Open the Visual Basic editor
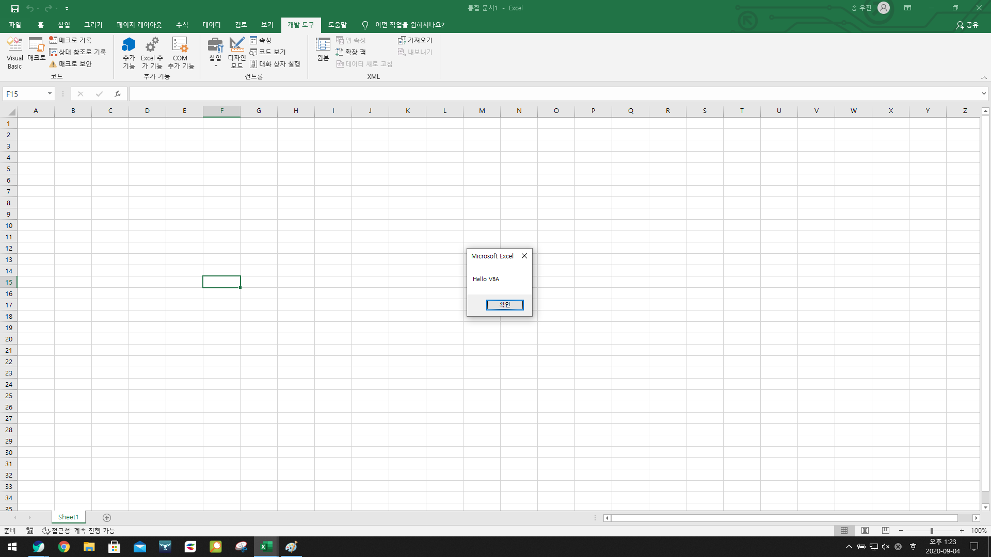Image resolution: width=991 pixels, height=557 pixels. (x=14, y=52)
